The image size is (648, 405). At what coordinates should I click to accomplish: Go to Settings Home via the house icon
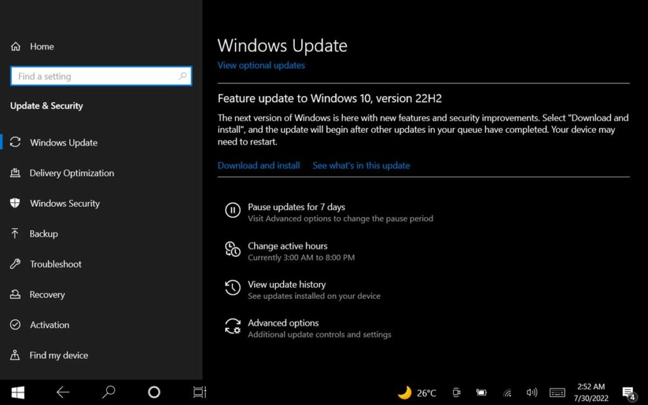(x=16, y=47)
